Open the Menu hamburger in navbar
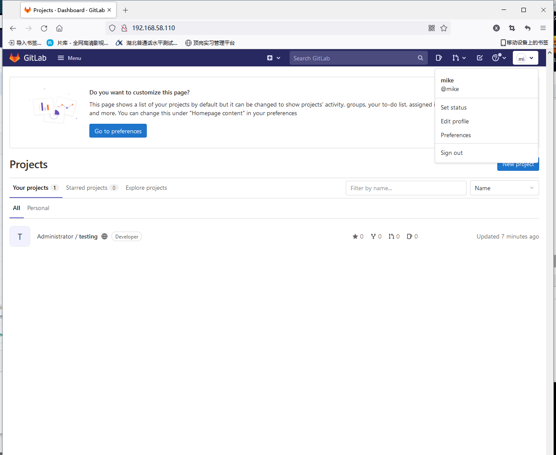The height and width of the screenshot is (455, 556). (69, 58)
